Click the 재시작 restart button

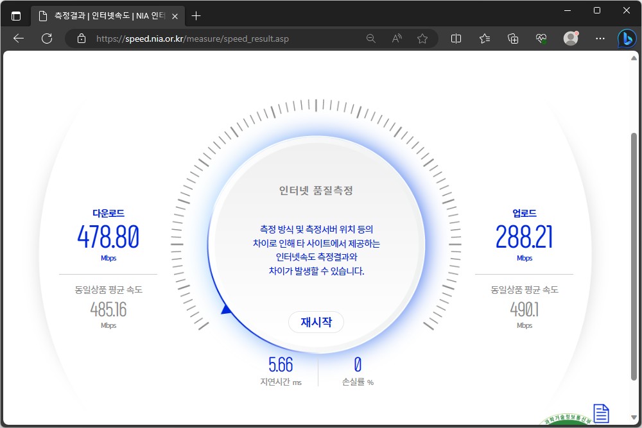pos(316,322)
